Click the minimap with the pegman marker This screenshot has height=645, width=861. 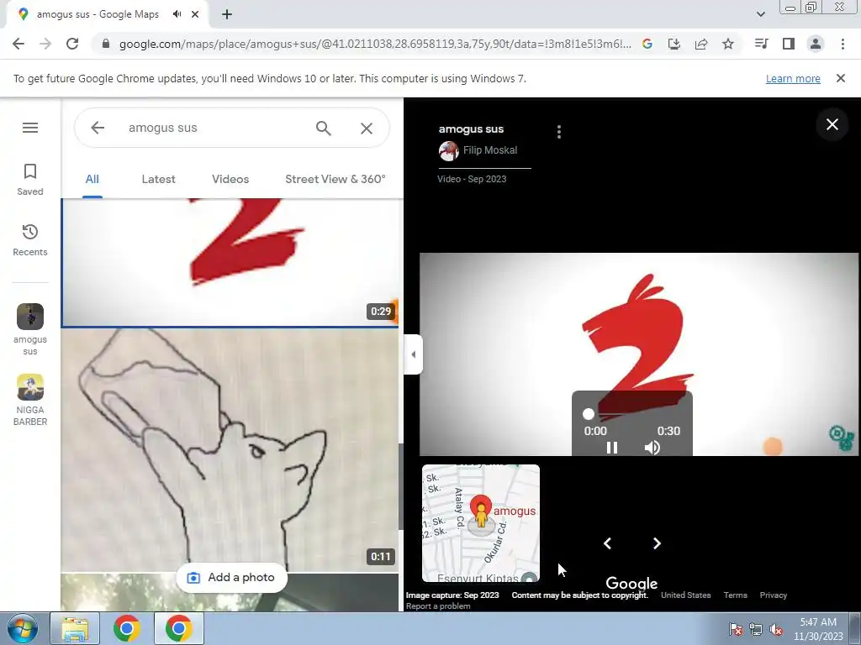(481, 523)
